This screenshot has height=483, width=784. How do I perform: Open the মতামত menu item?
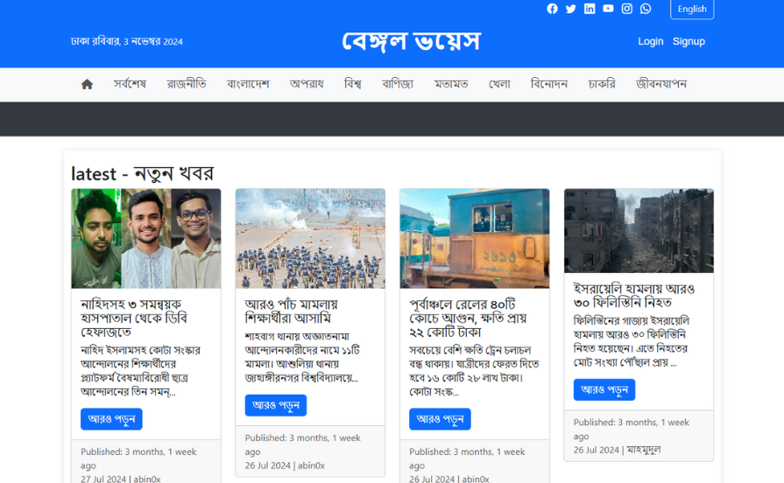tap(451, 84)
